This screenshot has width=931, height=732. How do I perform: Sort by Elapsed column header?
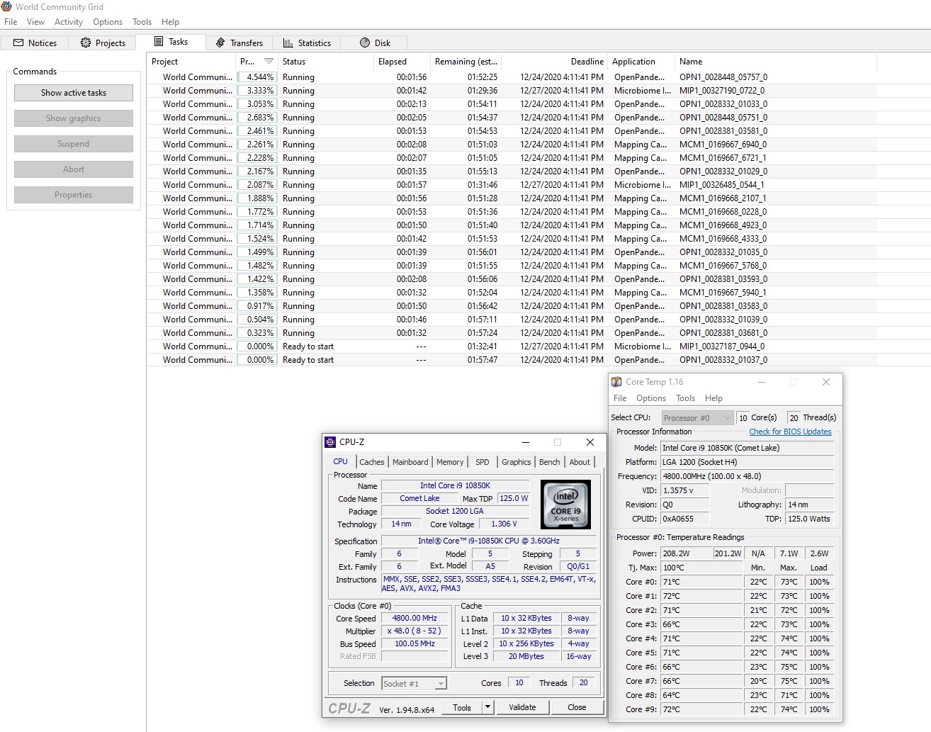pos(402,62)
